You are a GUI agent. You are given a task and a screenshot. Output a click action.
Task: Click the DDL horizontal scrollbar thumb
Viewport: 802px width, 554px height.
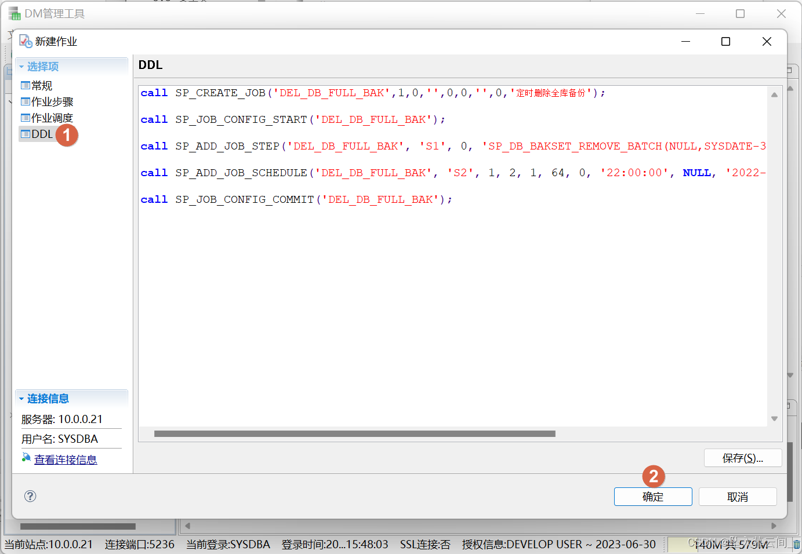(x=355, y=433)
